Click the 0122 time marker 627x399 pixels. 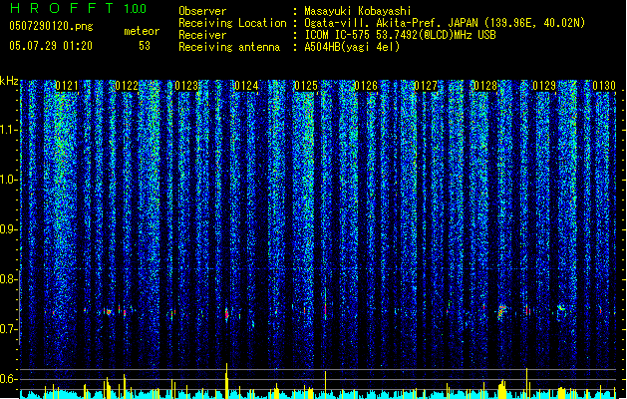pos(127,86)
